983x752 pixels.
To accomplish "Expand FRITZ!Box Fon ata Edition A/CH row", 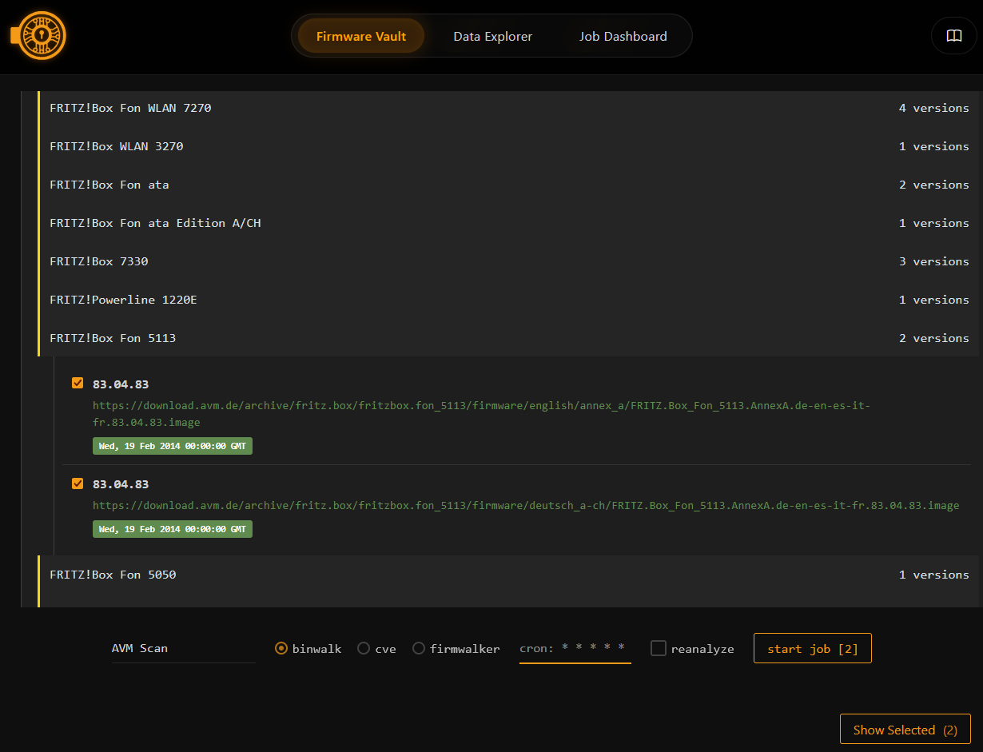I will [508, 223].
